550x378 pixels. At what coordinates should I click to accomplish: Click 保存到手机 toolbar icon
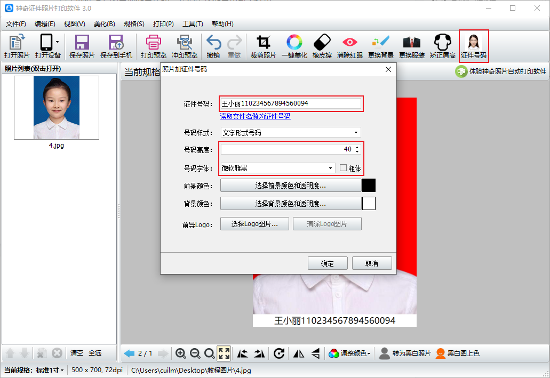point(116,46)
